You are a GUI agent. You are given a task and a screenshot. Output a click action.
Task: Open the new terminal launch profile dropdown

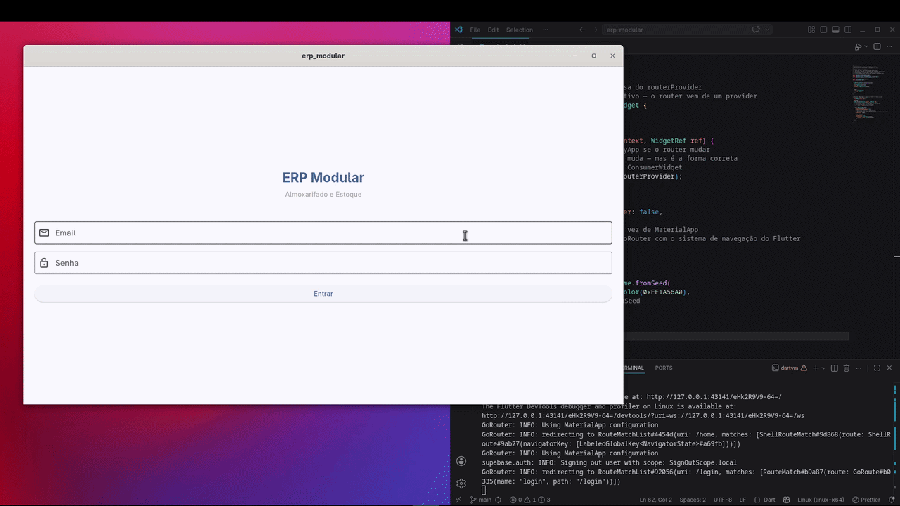(824, 368)
